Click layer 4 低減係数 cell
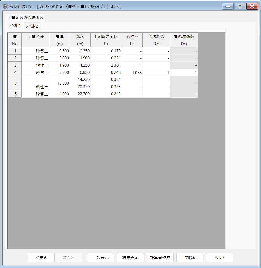 (x=156, y=72)
